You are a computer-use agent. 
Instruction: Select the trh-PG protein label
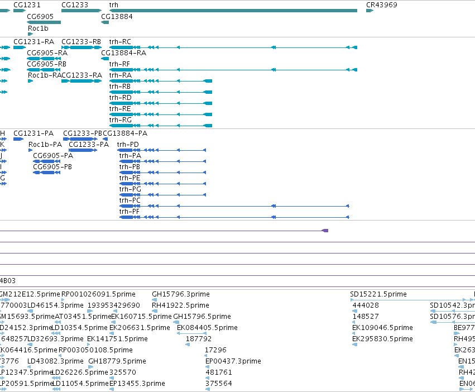tap(130, 189)
